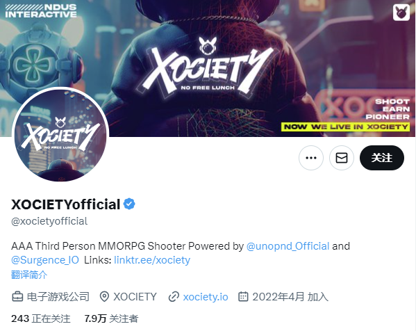The height and width of the screenshot is (331, 416).
Task: View the 7.9万 关注者 followers list
Action: pyautogui.click(x=111, y=318)
